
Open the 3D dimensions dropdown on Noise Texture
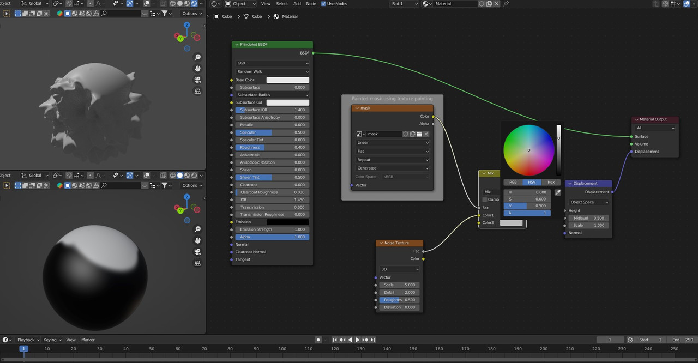pyautogui.click(x=400, y=269)
